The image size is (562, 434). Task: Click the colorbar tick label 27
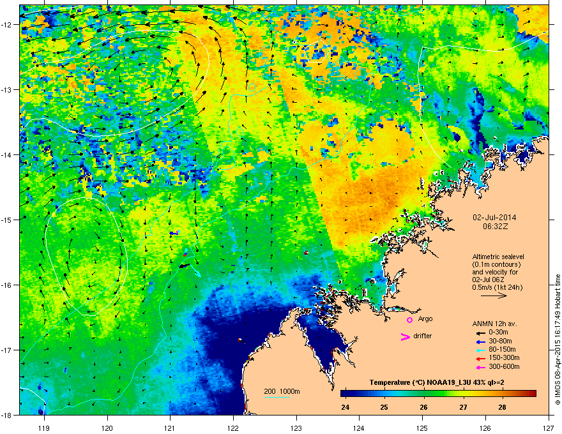click(x=463, y=407)
